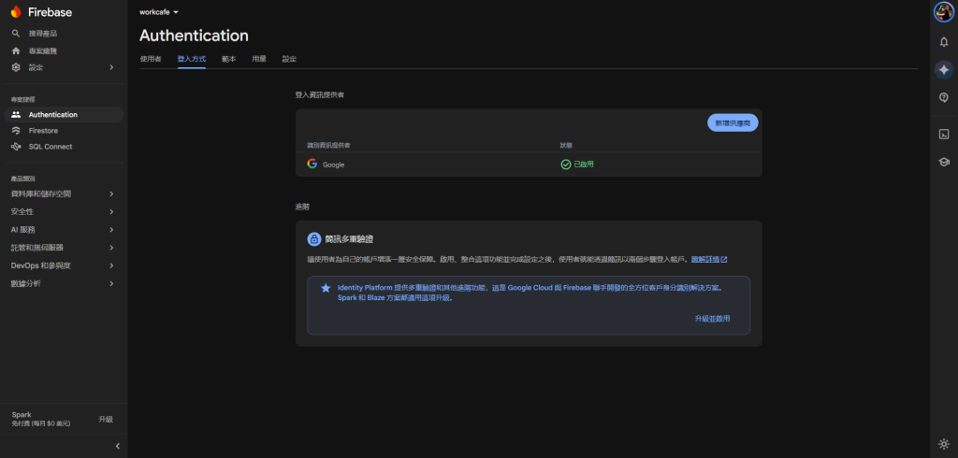The width and height of the screenshot is (958, 458).
Task: Click the external link icon after 瞭解詳情
Action: click(724, 260)
